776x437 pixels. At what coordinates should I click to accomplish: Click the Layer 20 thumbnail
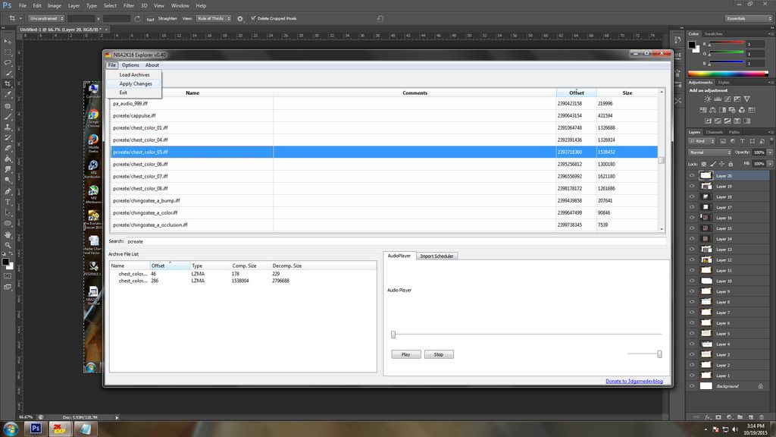click(x=706, y=175)
